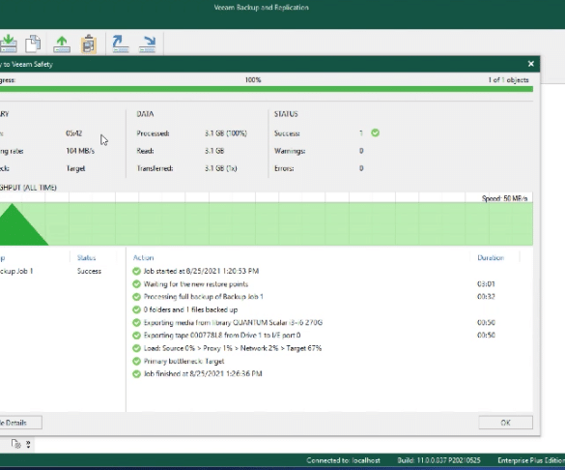565x470 pixels.
Task: Click 'Enterprise Plus Edition' in status bar
Action: coord(531,460)
